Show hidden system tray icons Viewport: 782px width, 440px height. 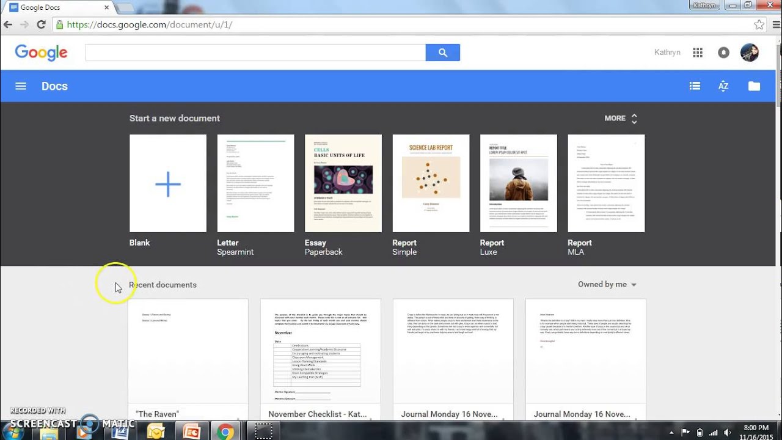pos(673,433)
